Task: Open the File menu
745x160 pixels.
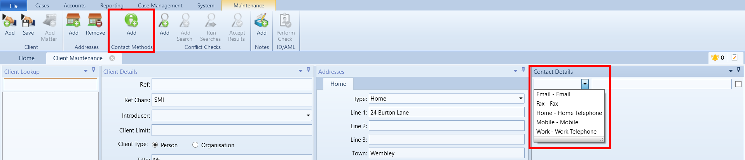Action: tap(14, 5)
